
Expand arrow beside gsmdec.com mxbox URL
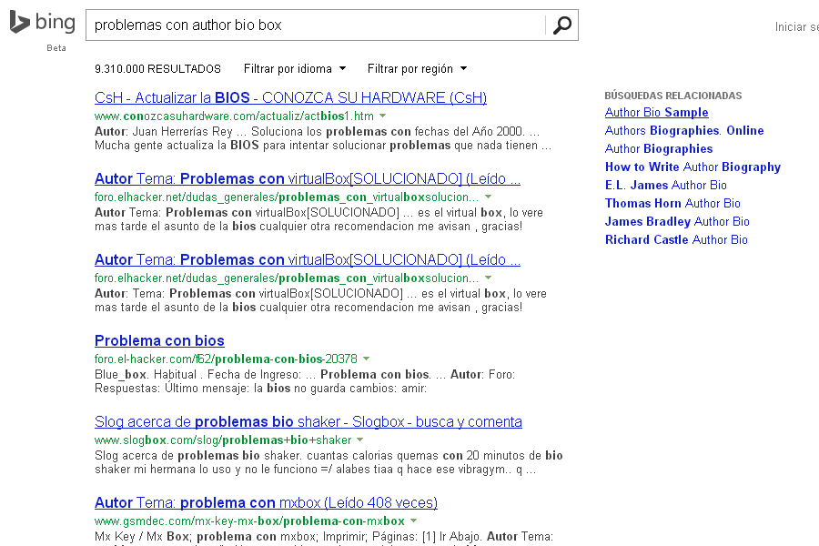pos(414,521)
